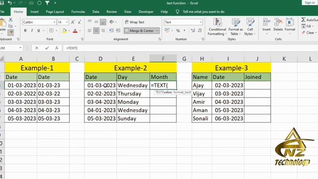The height and width of the screenshot is (179, 318).
Task: Apply the yellow Fill Color bucket
Action: 65,31
